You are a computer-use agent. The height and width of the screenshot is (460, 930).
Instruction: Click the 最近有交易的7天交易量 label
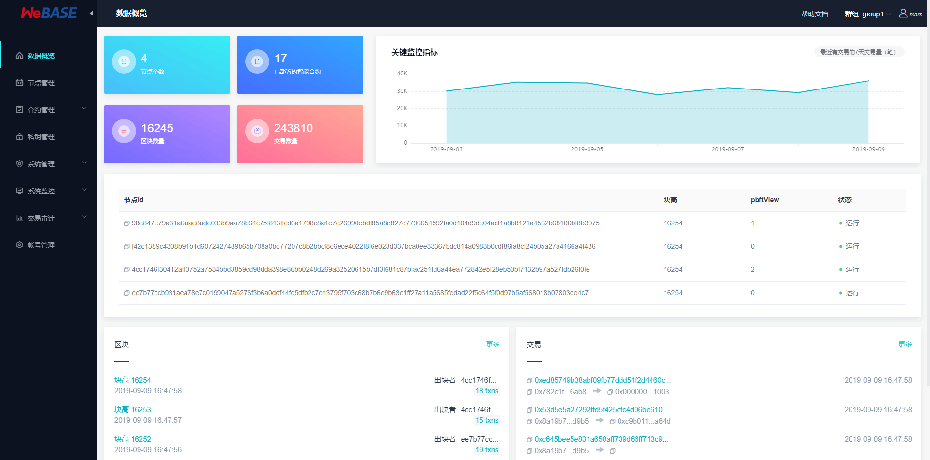[859, 52]
